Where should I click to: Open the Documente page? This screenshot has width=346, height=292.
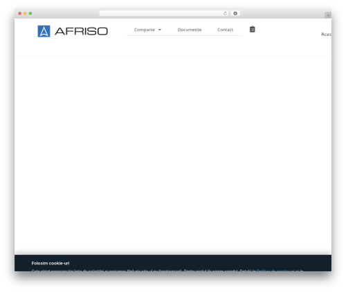[x=190, y=30]
